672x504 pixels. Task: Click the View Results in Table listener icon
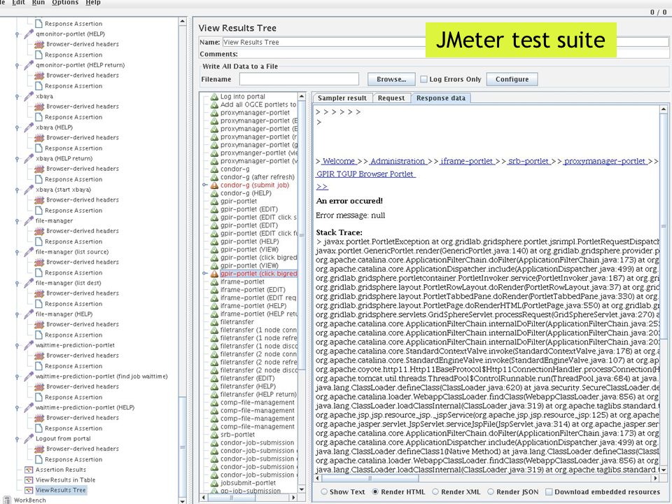(x=29, y=480)
